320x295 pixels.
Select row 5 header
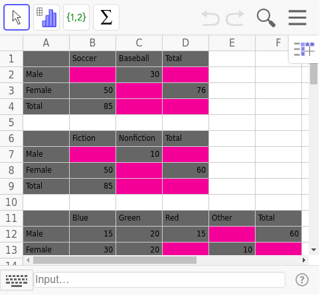tap(11, 122)
